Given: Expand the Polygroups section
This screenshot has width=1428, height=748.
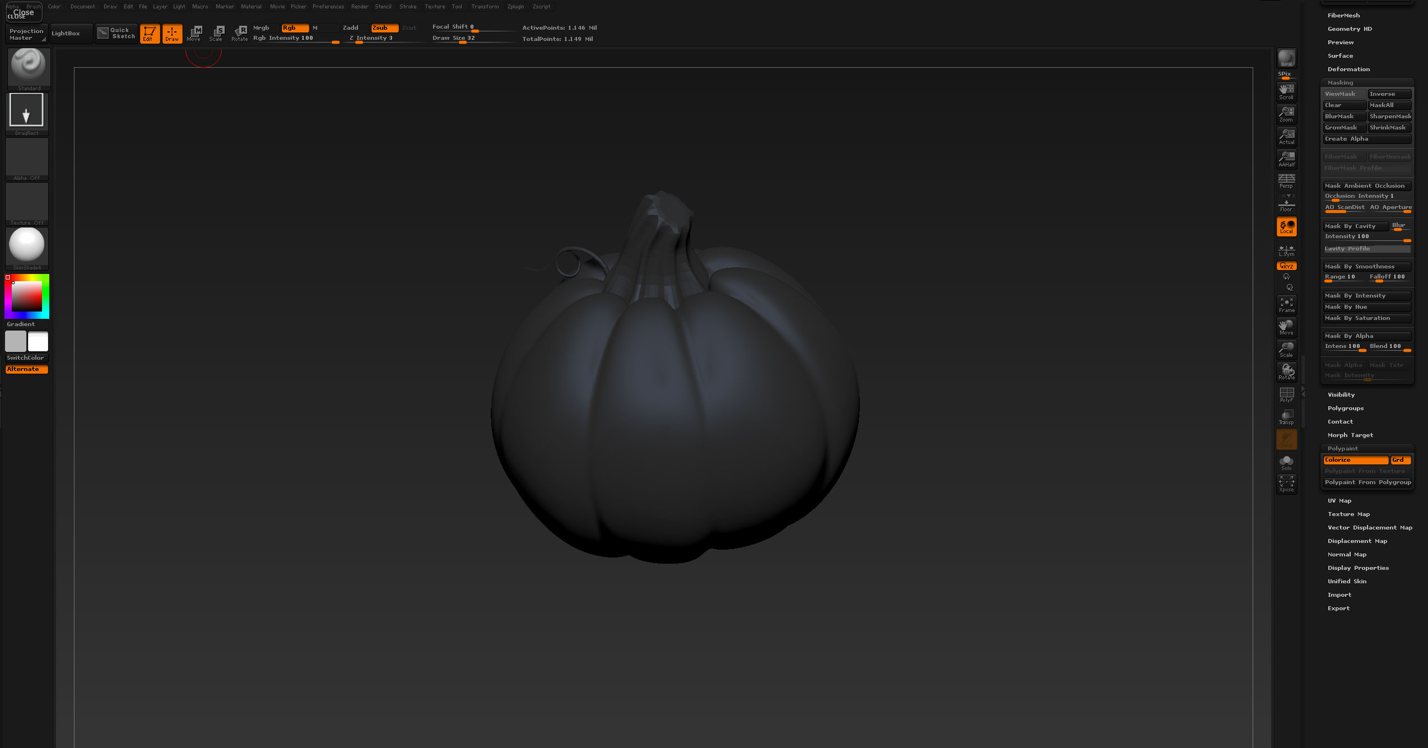Looking at the screenshot, I should (x=1345, y=408).
